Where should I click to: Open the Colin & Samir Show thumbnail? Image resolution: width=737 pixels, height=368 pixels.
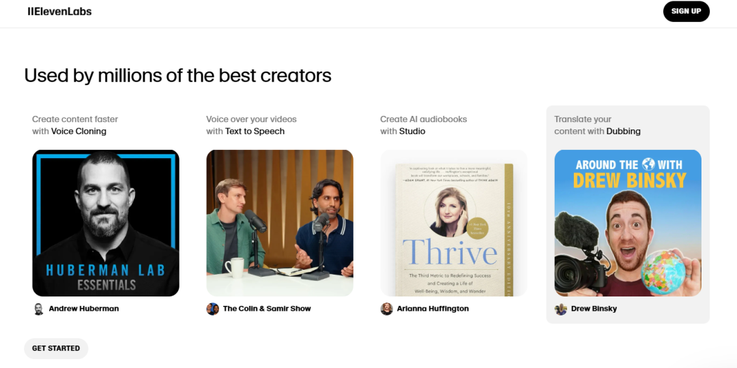(x=280, y=223)
